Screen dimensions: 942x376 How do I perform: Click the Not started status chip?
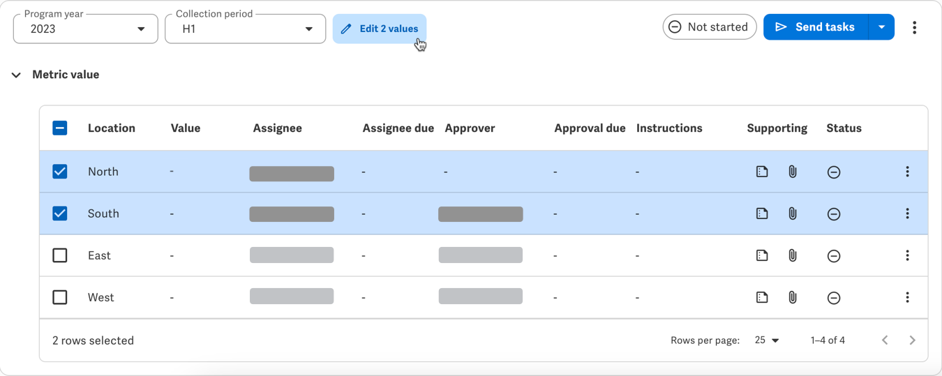point(709,27)
